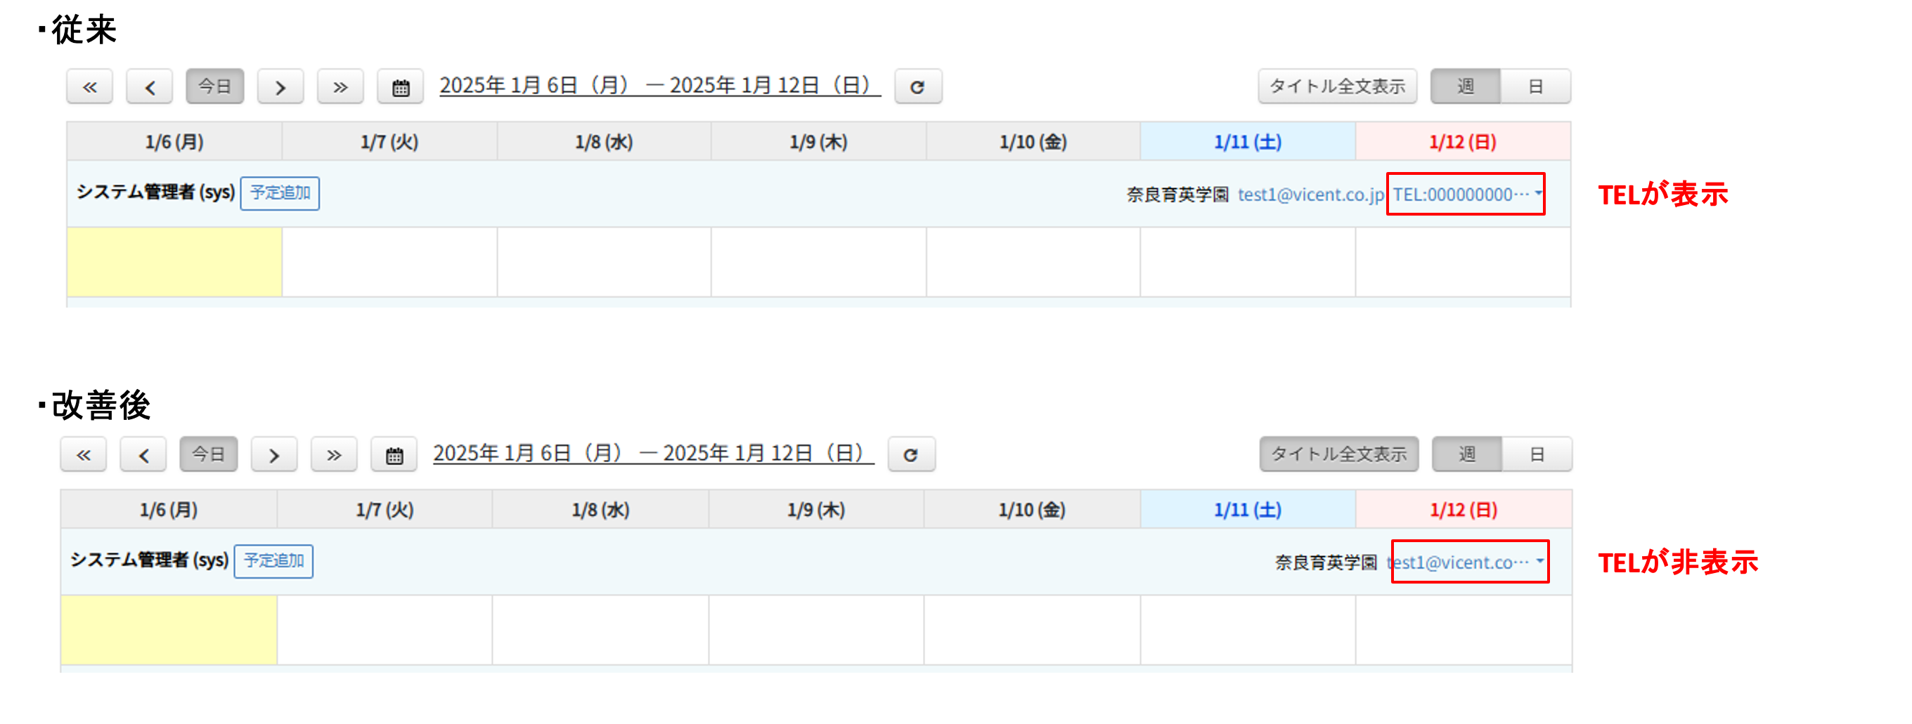The height and width of the screenshot is (724, 1912).
Task: Refresh the upper calendar view
Action: (917, 87)
